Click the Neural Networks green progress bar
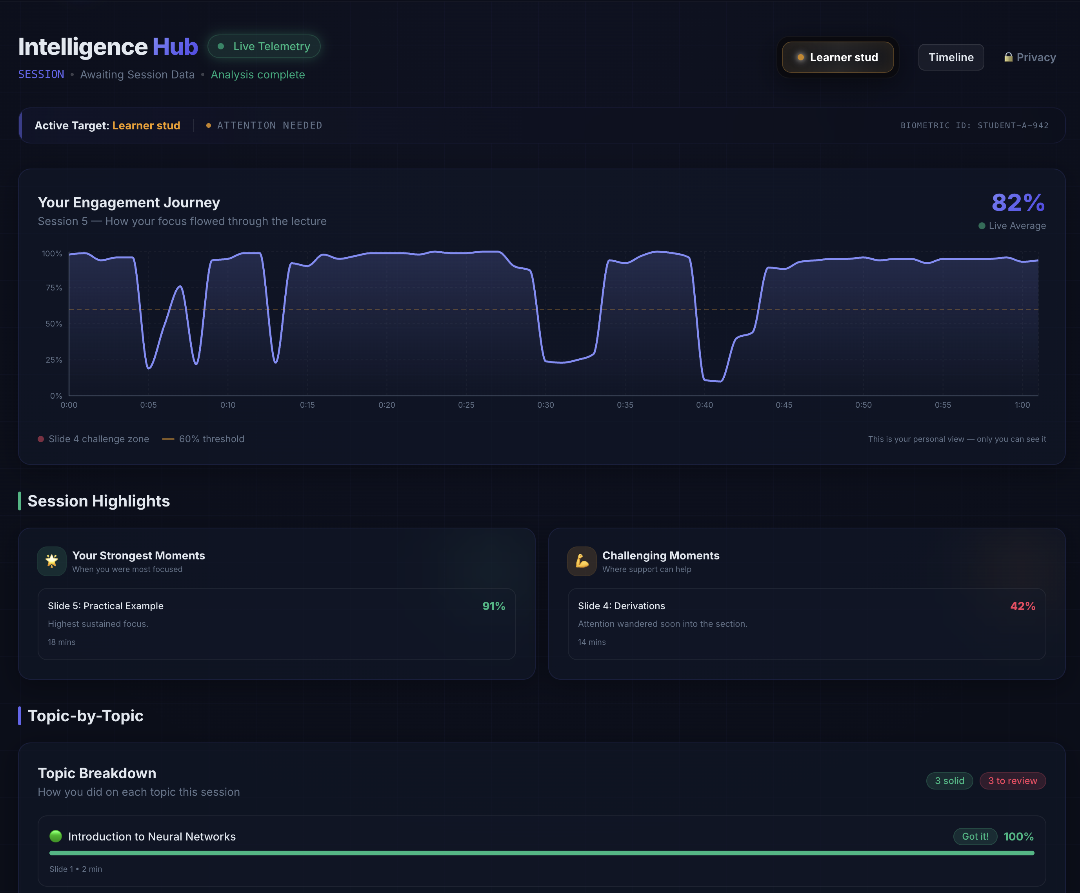This screenshot has width=1080, height=893. [541, 853]
